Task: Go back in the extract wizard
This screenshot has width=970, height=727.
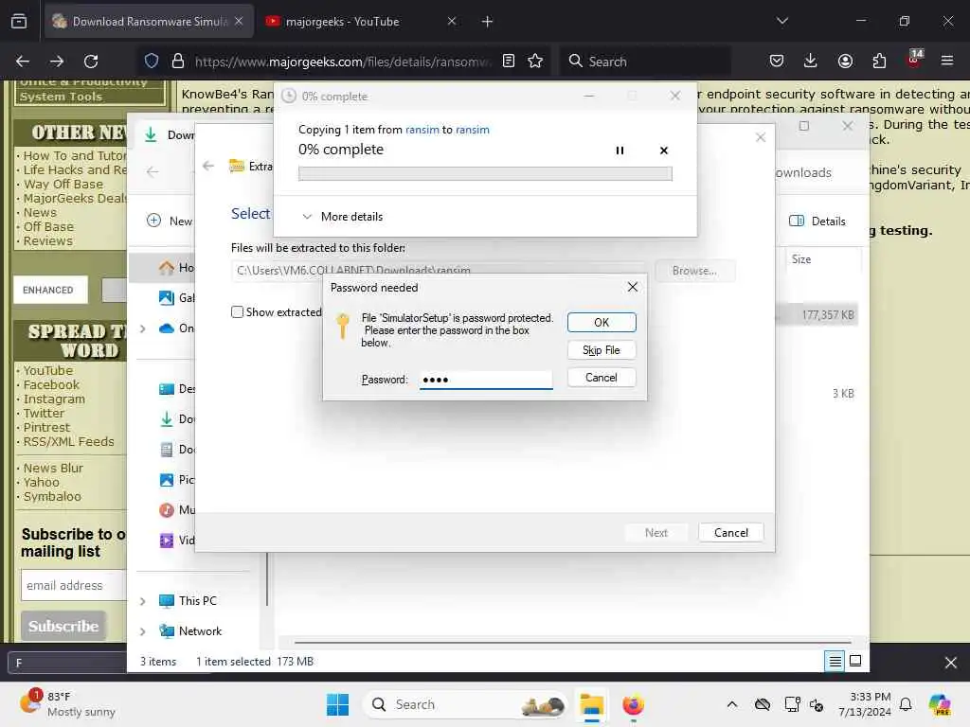Action: [x=208, y=166]
